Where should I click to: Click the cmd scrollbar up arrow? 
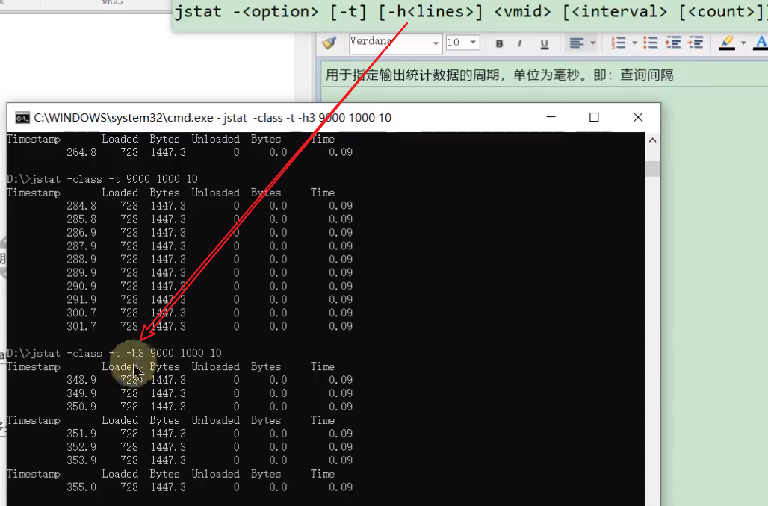(652, 140)
